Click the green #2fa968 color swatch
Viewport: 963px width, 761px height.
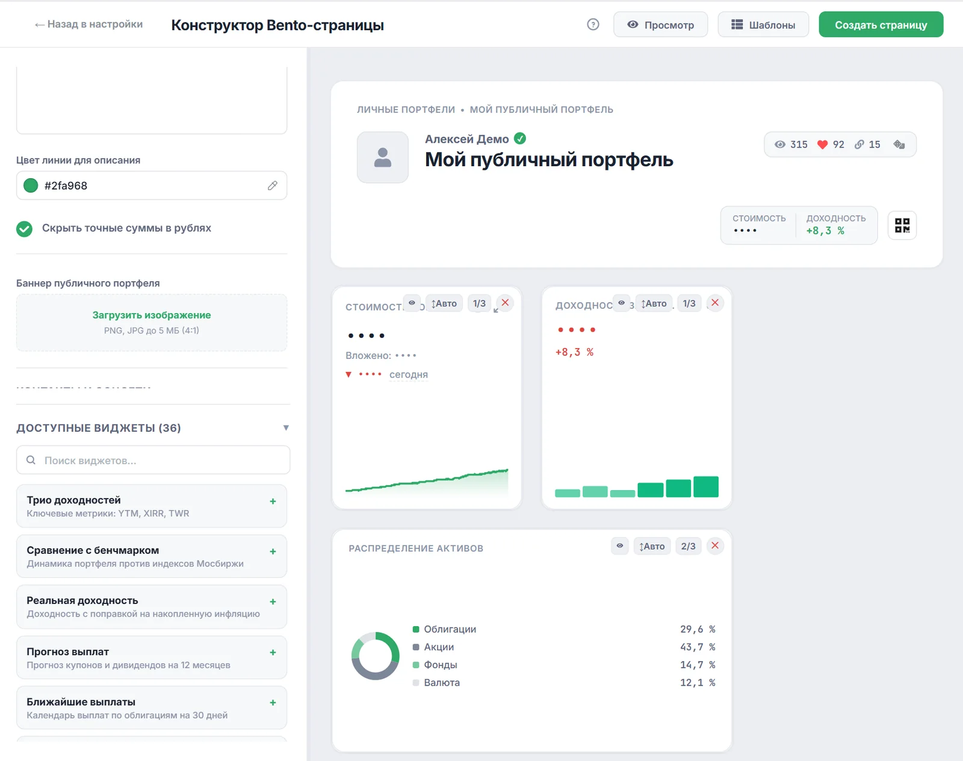click(x=31, y=185)
